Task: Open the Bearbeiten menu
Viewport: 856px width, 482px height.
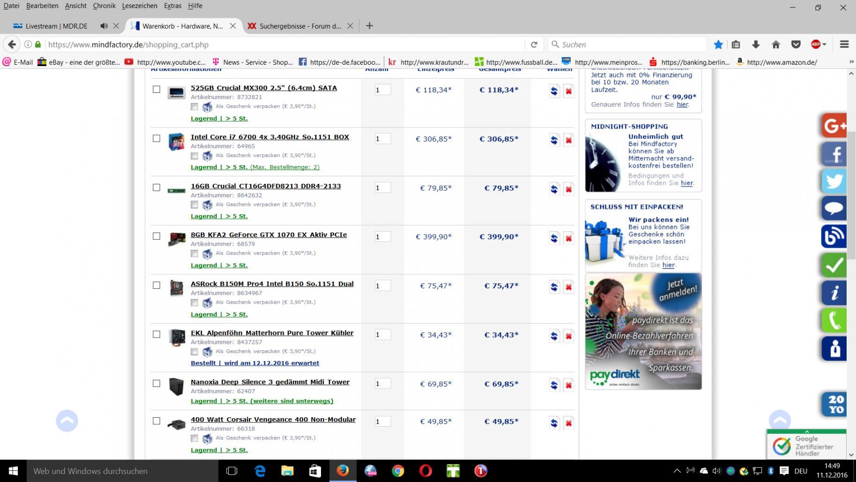Action: (x=42, y=6)
